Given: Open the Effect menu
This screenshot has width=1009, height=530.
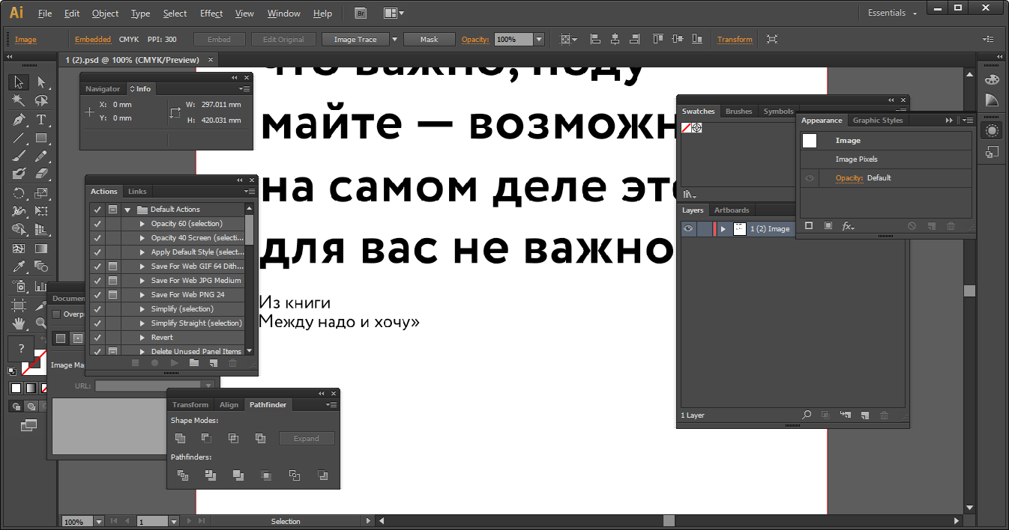Looking at the screenshot, I should coord(211,13).
